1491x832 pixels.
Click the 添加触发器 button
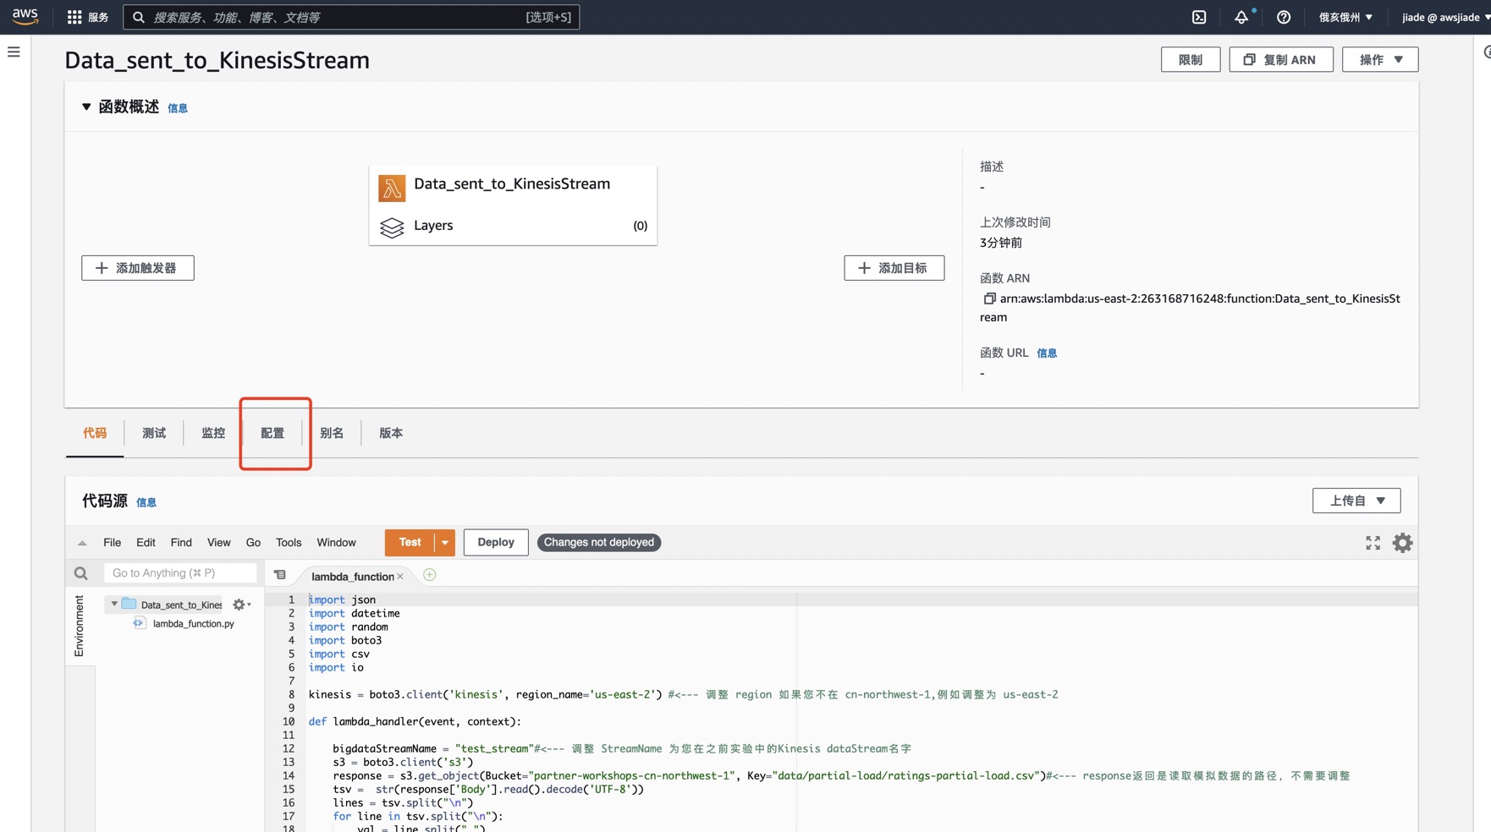click(138, 268)
